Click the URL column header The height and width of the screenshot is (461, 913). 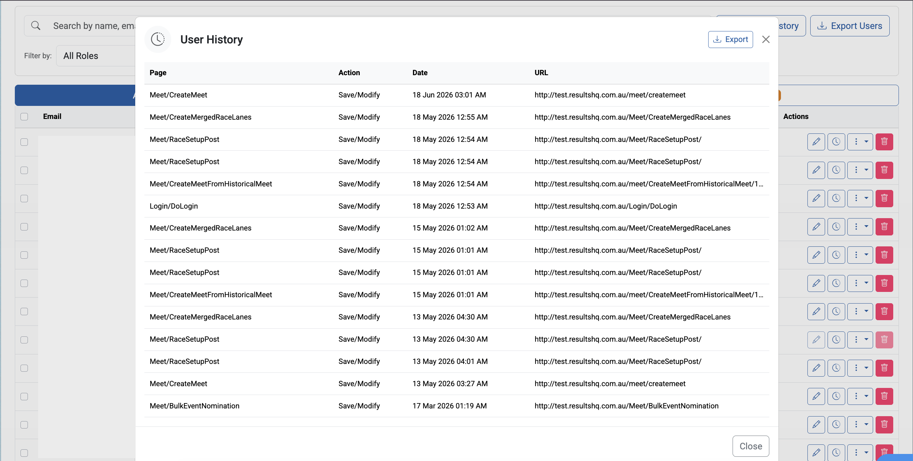tap(541, 73)
